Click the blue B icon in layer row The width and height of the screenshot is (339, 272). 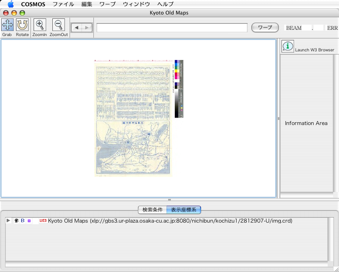click(23, 221)
